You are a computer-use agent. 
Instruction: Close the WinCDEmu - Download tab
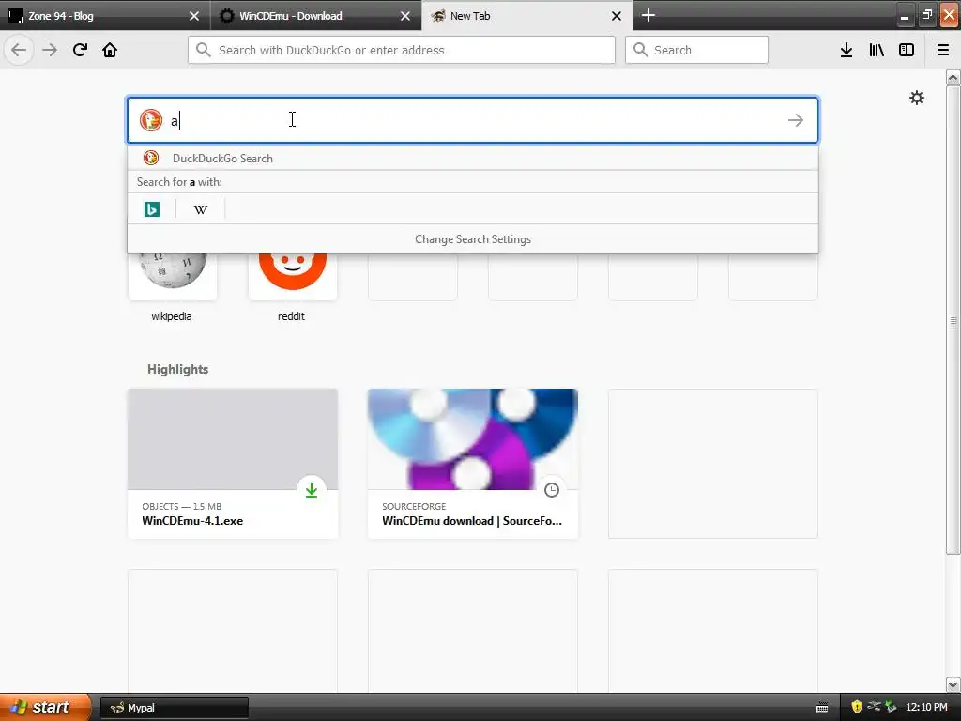[405, 16]
